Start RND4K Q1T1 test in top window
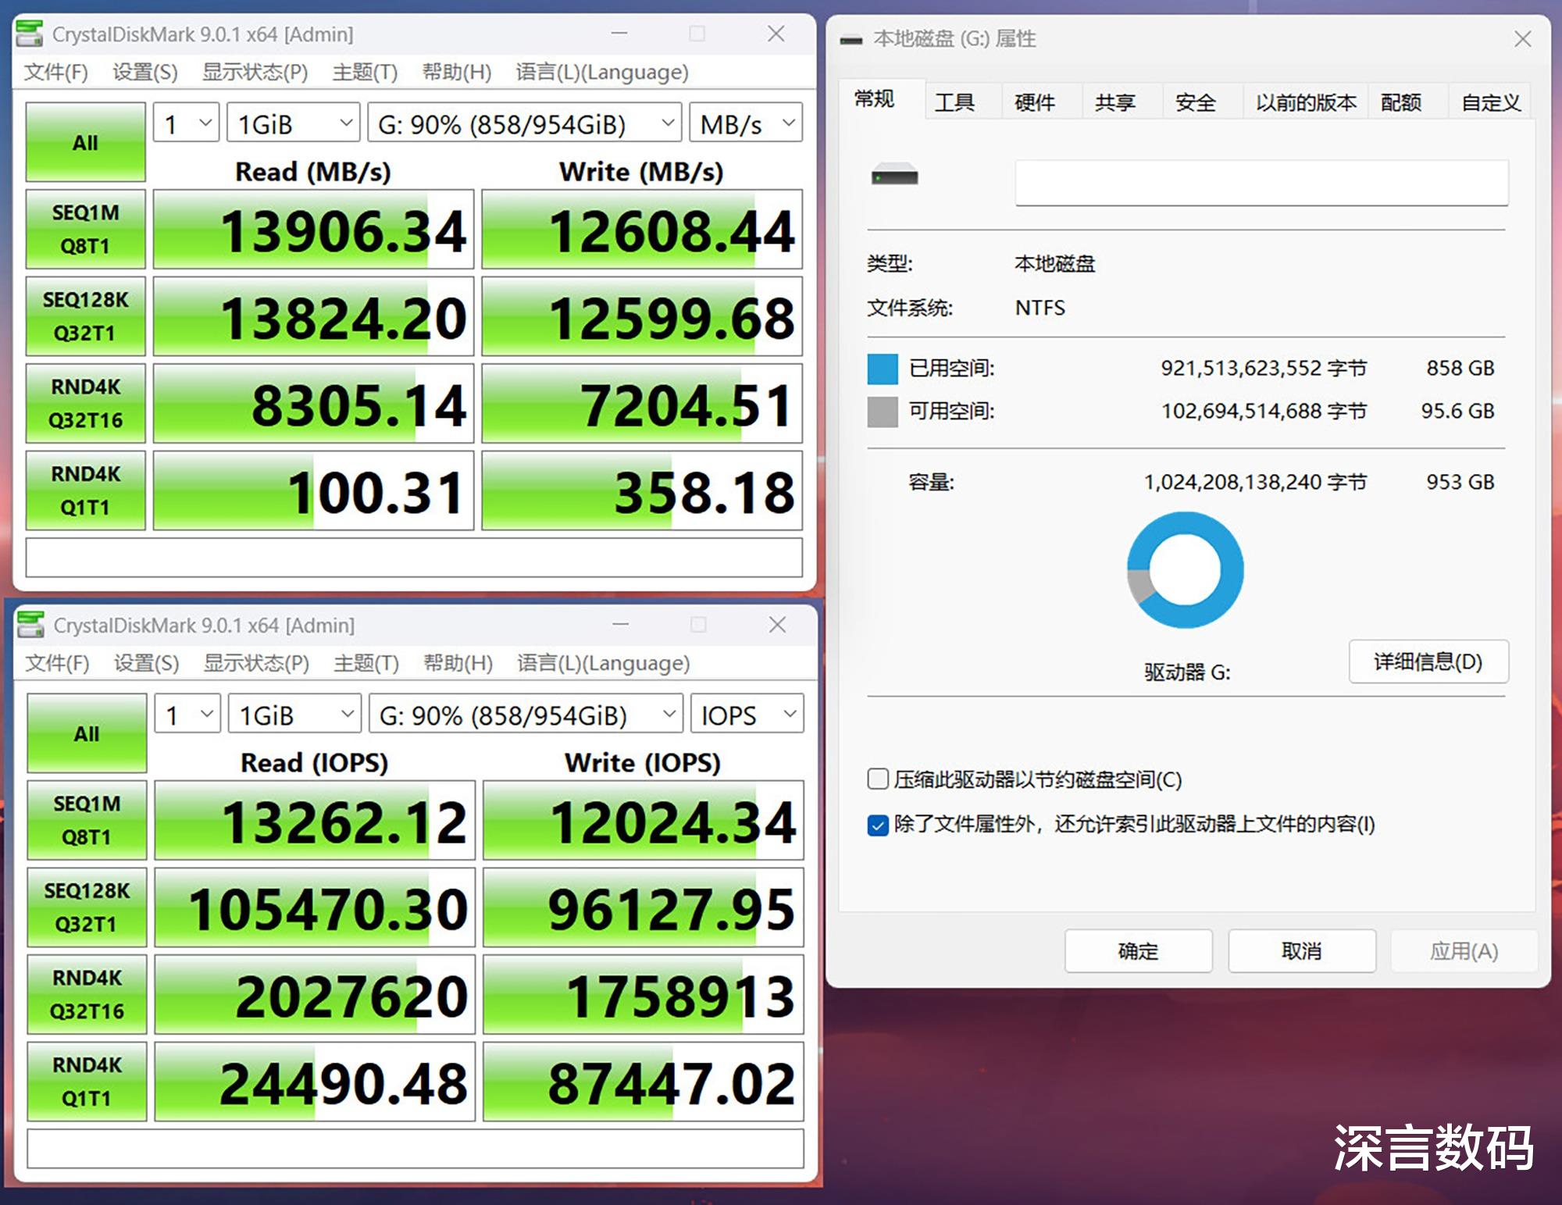This screenshot has width=1562, height=1205. (85, 490)
